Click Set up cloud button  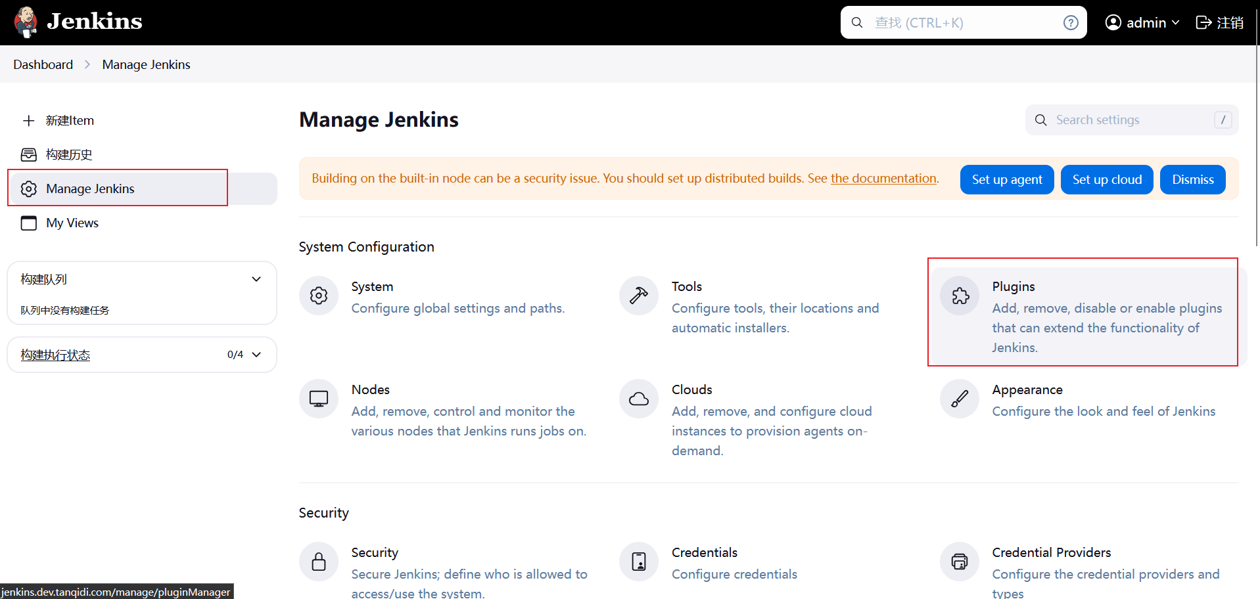(x=1107, y=179)
